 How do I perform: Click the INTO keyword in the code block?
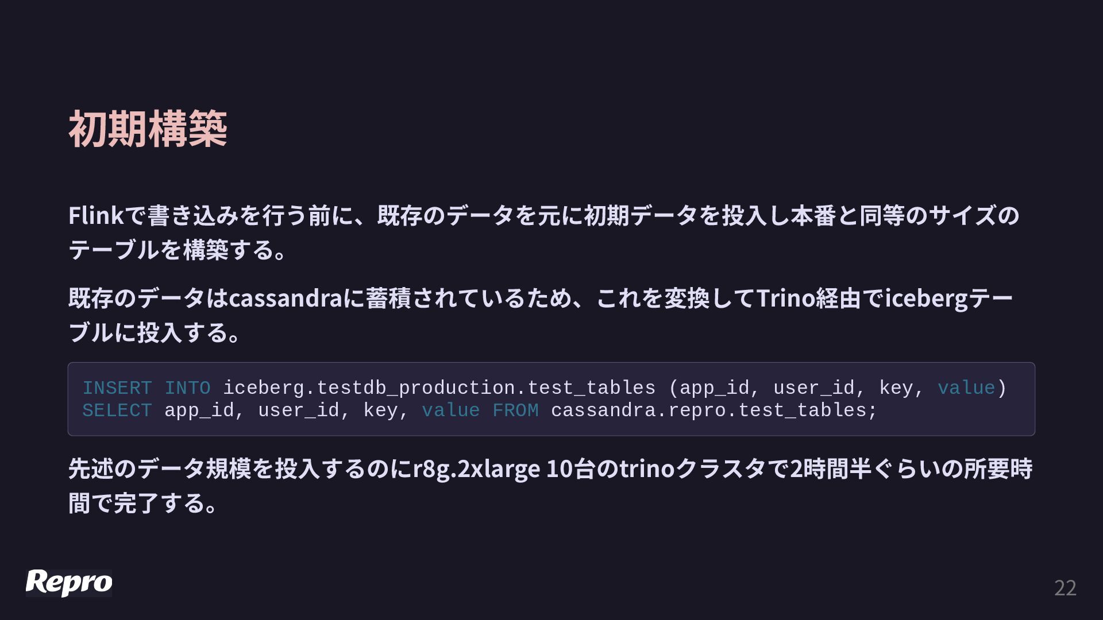(x=187, y=388)
